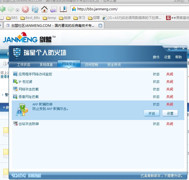
Task: Click the Rising firewall shield logo
Action: coord(17,53)
